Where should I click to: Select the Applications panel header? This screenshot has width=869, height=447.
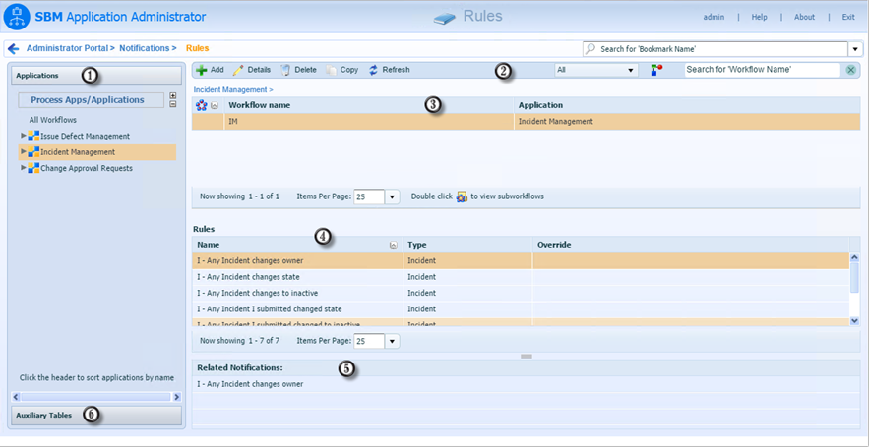click(96, 76)
